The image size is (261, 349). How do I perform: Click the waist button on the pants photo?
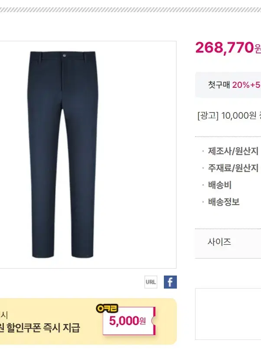pos(65,55)
